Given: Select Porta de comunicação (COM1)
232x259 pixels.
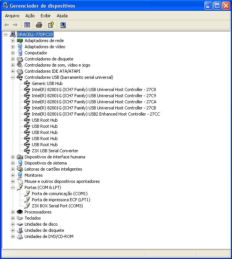Looking at the screenshot, I should 60,194.
